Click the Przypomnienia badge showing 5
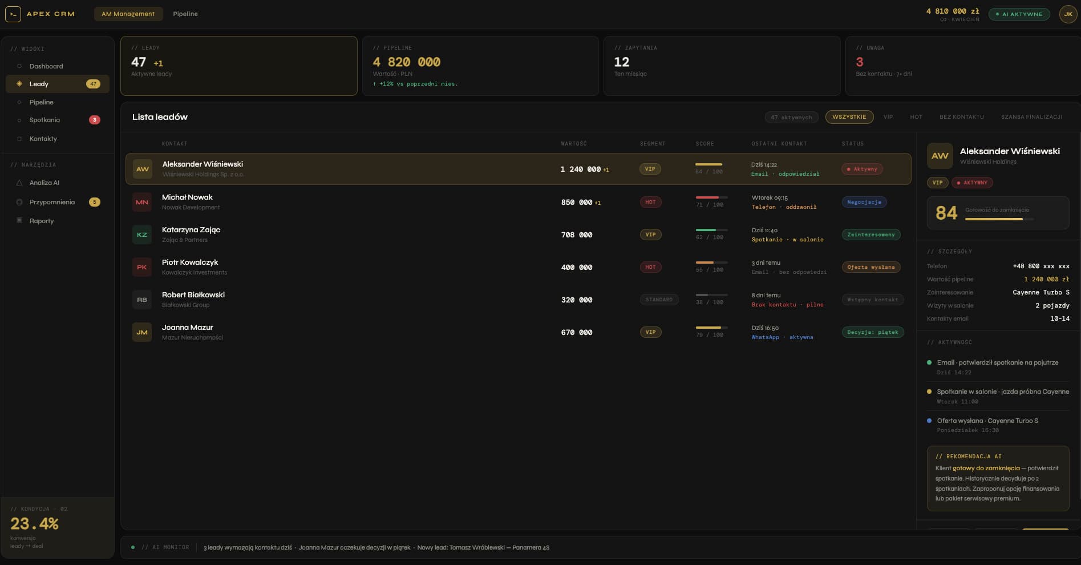 pyautogui.click(x=95, y=202)
